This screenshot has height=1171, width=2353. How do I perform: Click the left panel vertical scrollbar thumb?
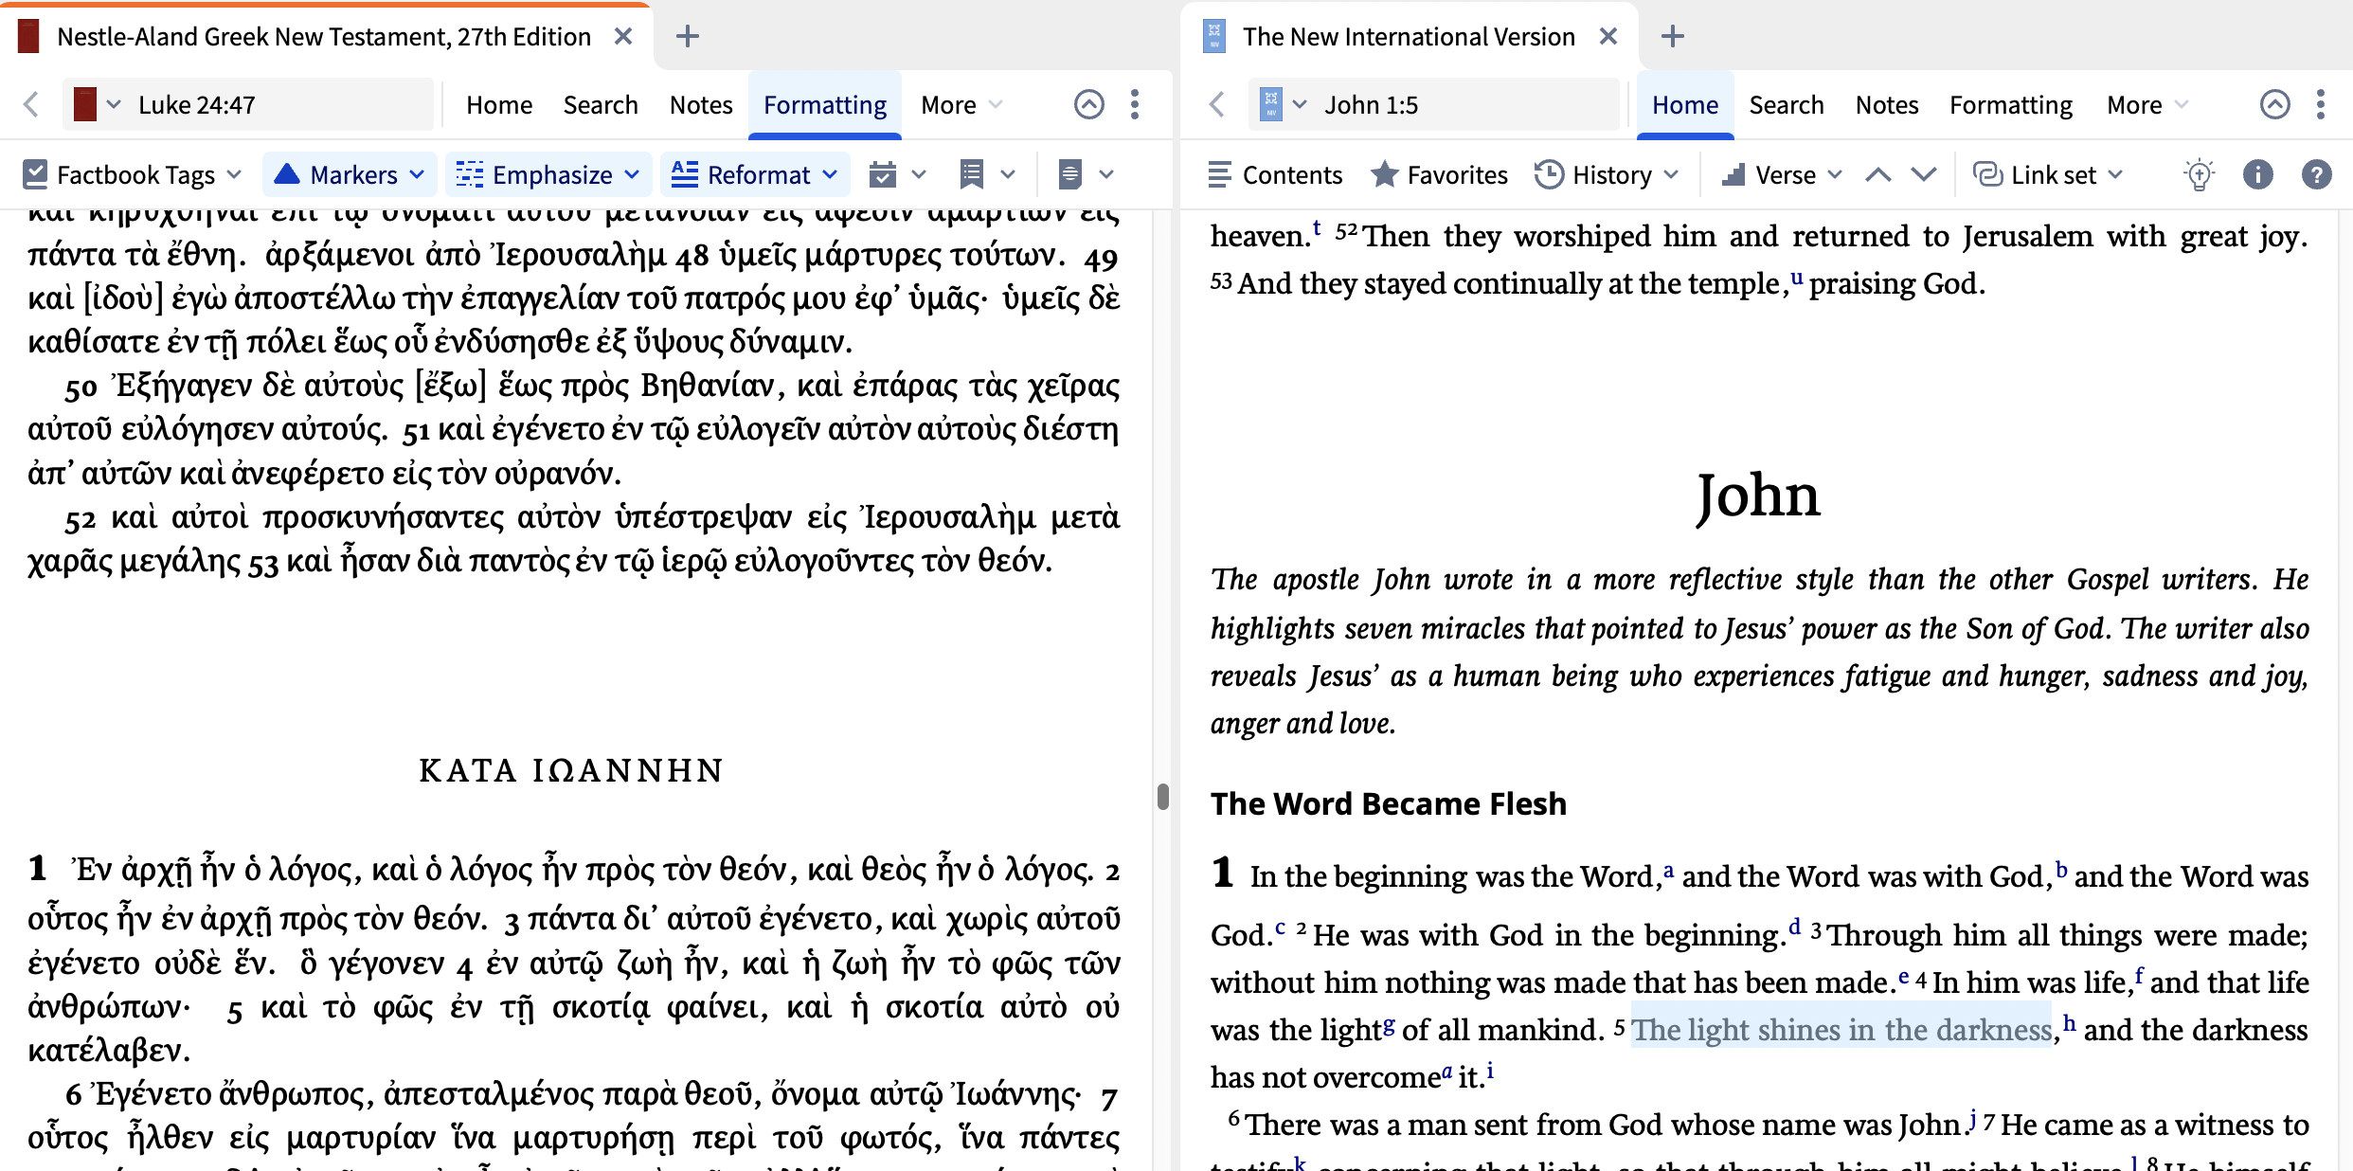[x=1163, y=796]
